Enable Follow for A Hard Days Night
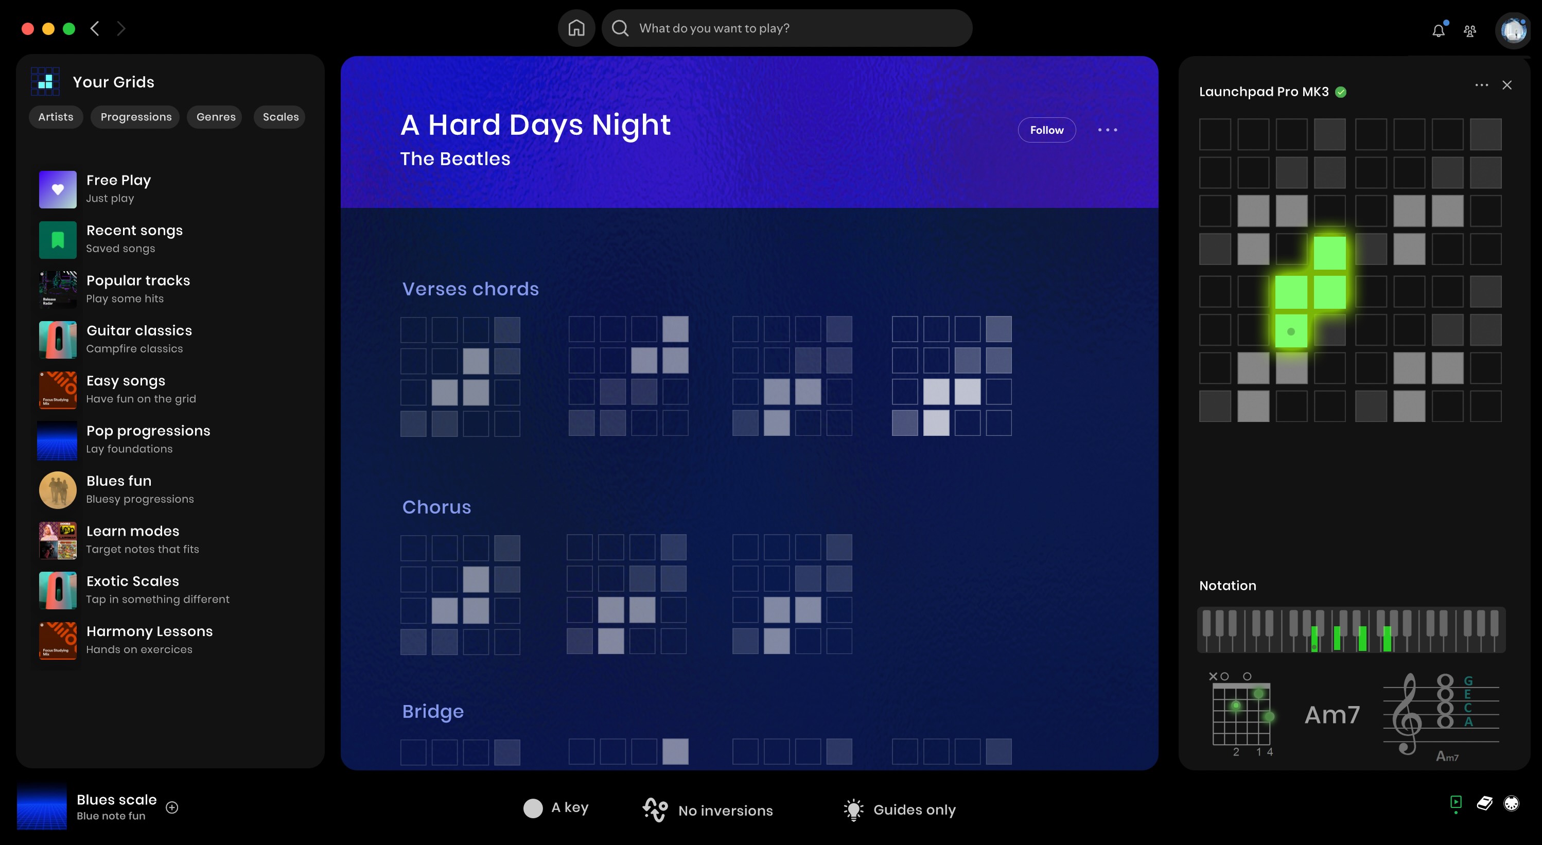This screenshot has width=1542, height=845. (x=1047, y=129)
